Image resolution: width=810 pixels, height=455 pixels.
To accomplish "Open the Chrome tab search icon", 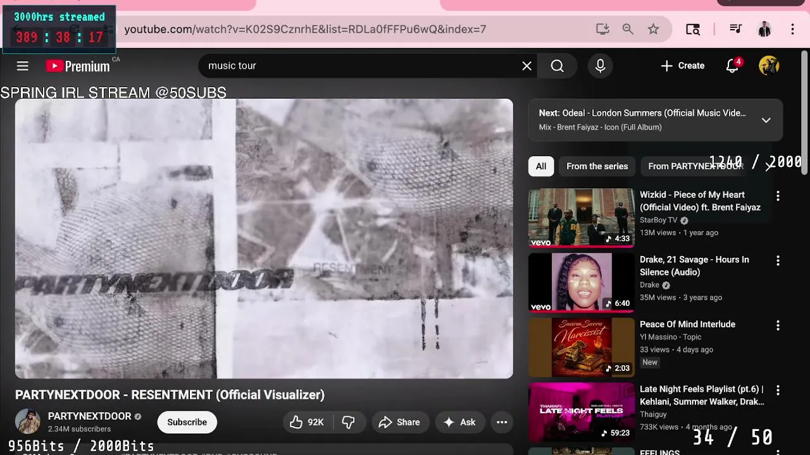I will coord(693,29).
